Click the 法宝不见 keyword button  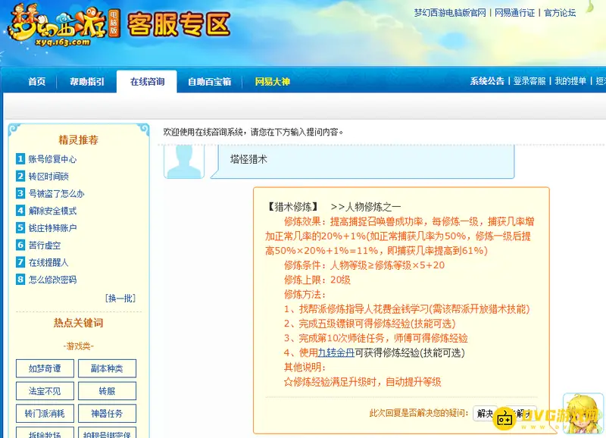point(45,391)
